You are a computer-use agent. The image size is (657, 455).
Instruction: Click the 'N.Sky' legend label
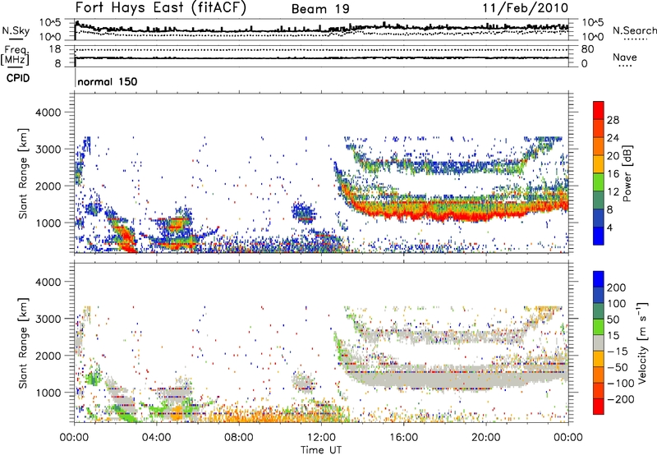click(x=16, y=30)
